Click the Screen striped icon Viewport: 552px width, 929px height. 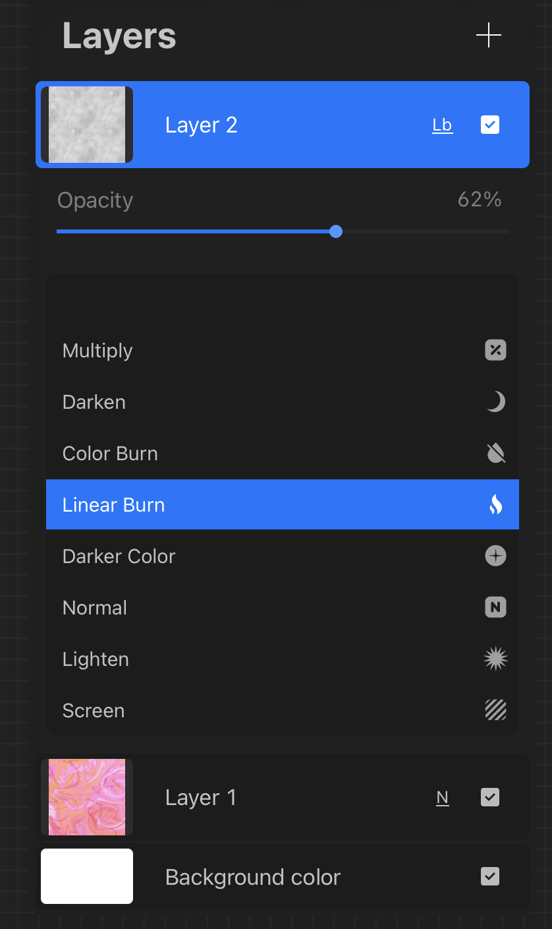[x=495, y=710]
